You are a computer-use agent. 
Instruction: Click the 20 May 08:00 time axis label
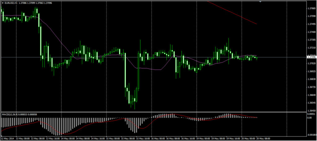[x=264, y=138]
